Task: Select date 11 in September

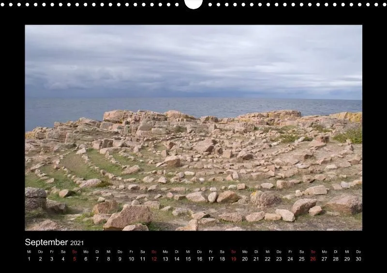Action: tap(143, 259)
